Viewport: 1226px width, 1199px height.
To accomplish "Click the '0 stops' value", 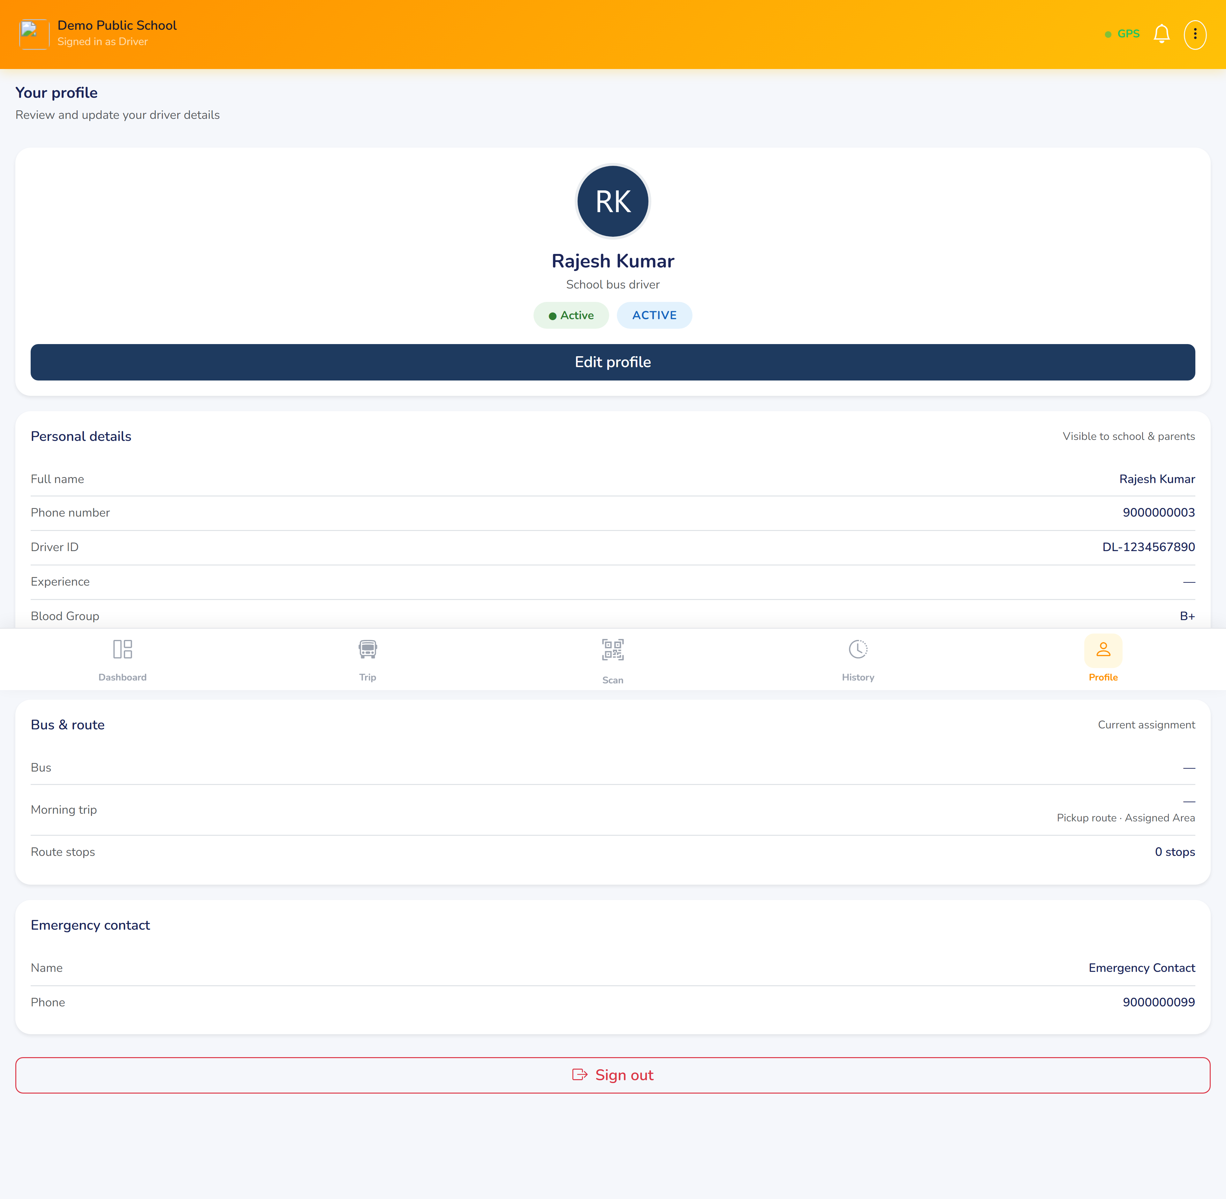I will click(1174, 852).
